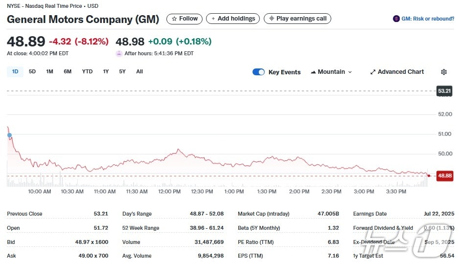458x264 pixels.
Task: Select the 1D time range tab
Action: pyautogui.click(x=15, y=72)
